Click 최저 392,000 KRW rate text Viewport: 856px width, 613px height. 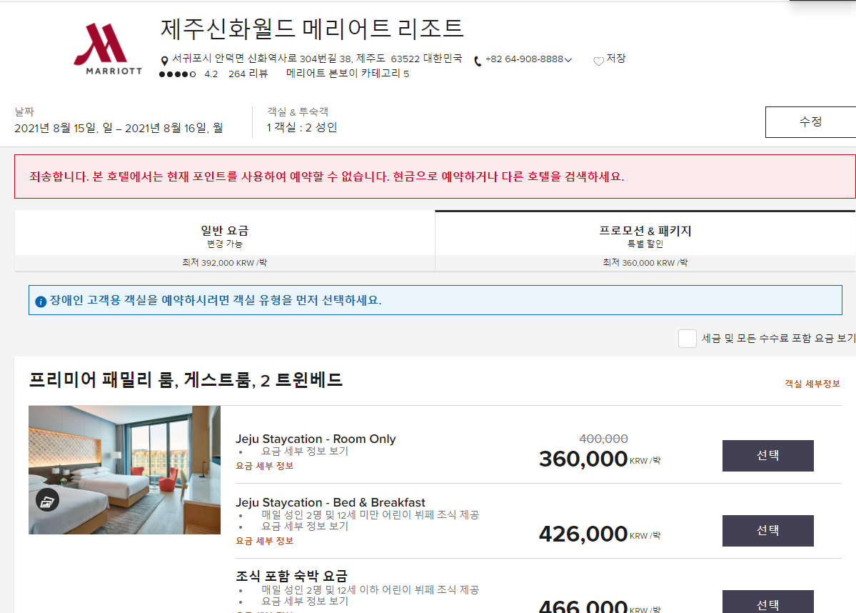point(224,263)
